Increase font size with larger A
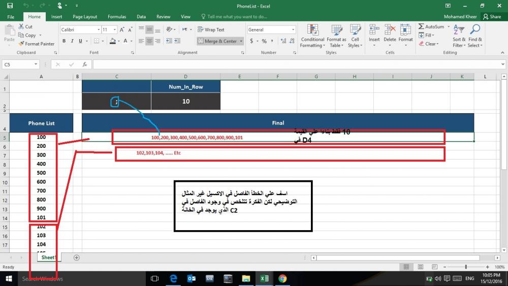 click(x=122, y=29)
